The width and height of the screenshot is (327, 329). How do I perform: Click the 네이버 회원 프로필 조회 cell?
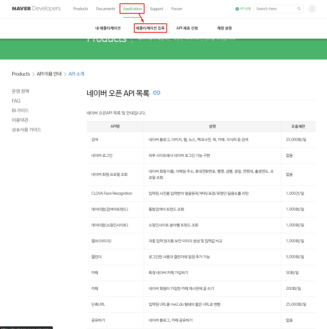pos(115,175)
